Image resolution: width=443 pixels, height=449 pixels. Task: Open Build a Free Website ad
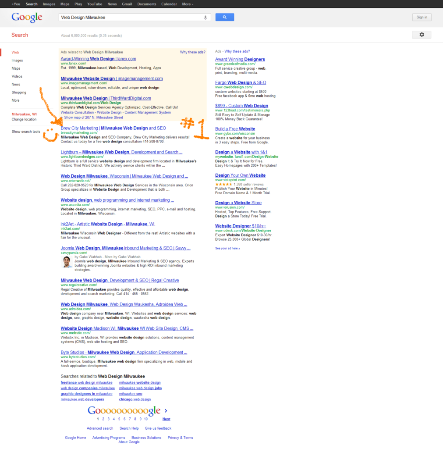[235, 129]
